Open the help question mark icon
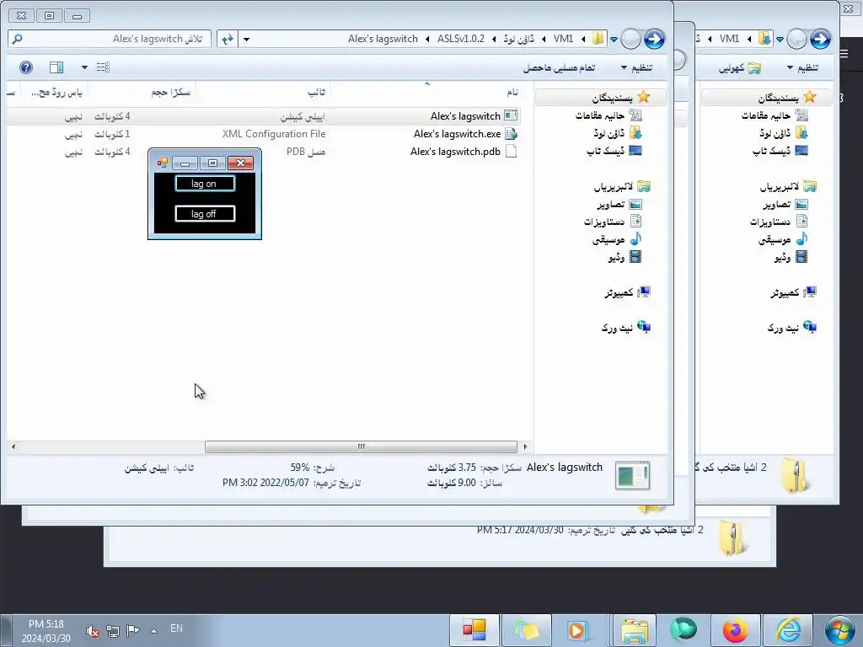Image resolution: width=863 pixels, height=647 pixels. click(26, 67)
